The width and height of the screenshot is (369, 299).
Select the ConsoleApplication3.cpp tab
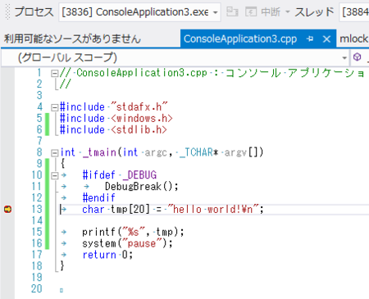[240, 39]
